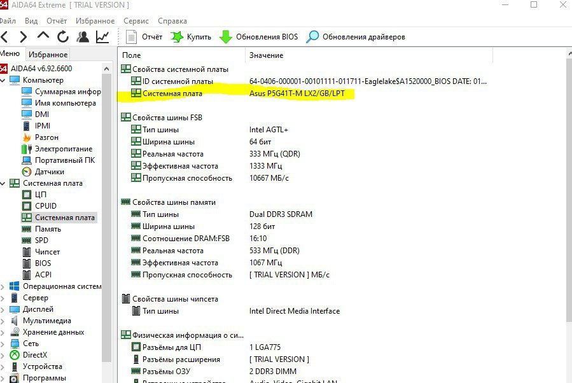Expand the Дисплей tree node

[3, 309]
